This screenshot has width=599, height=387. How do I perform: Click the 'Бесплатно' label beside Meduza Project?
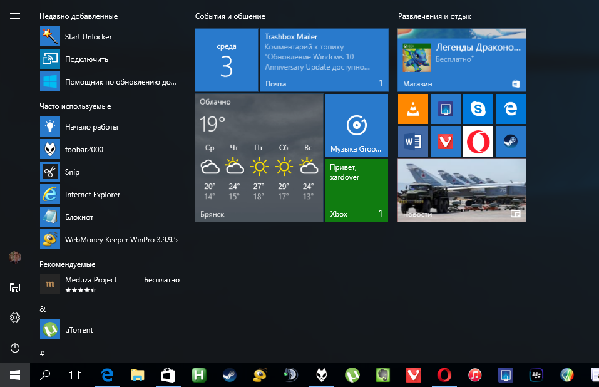click(161, 280)
